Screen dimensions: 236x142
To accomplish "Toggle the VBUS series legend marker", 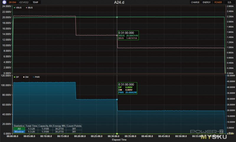I will (14, 7).
